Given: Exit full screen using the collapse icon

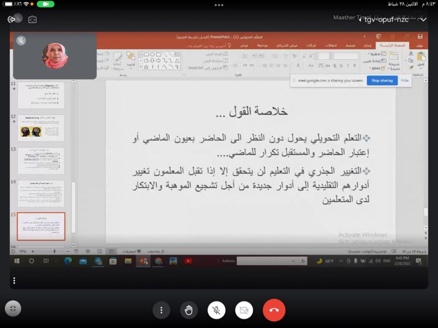Looking at the screenshot, I should (x=13, y=309).
